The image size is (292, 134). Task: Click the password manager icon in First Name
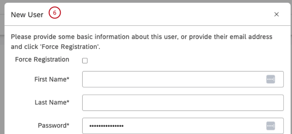(271, 80)
